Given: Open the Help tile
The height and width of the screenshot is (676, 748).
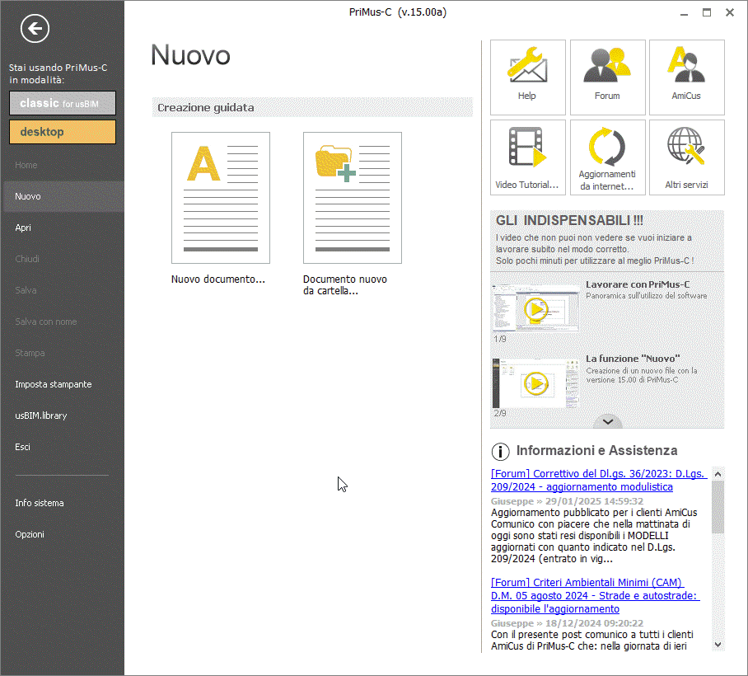Looking at the screenshot, I should tap(527, 77).
